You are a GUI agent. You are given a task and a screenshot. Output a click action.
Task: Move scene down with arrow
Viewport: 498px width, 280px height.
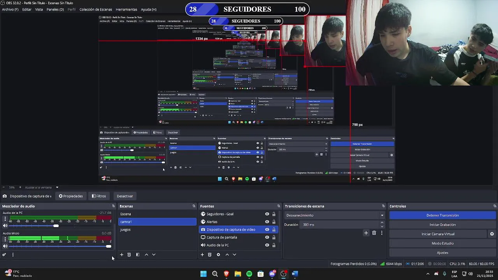click(x=154, y=255)
